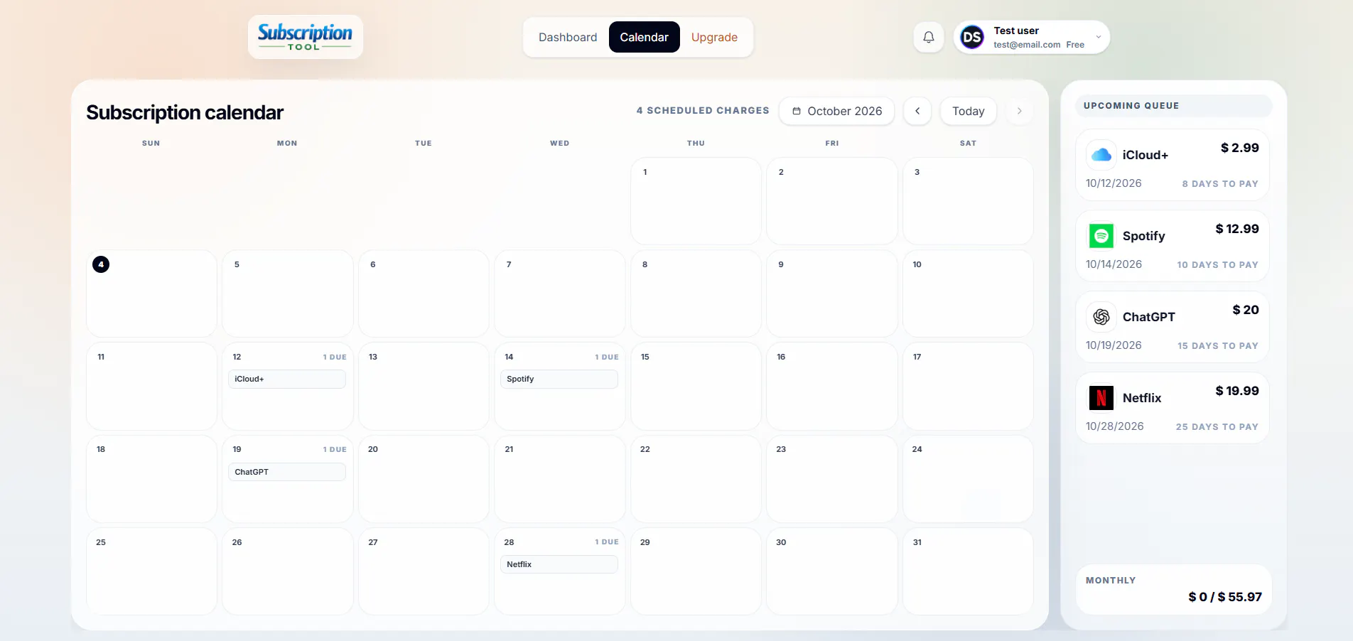Image resolution: width=1353 pixels, height=641 pixels.
Task: Click the iCloud+ cloud icon in queue
Action: pyautogui.click(x=1101, y=155)
